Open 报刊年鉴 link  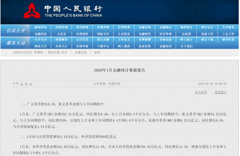coord(228,40)
